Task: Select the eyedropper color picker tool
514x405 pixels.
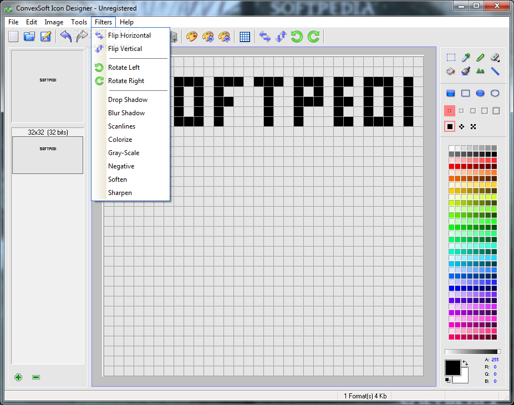Action: [466, 58]
